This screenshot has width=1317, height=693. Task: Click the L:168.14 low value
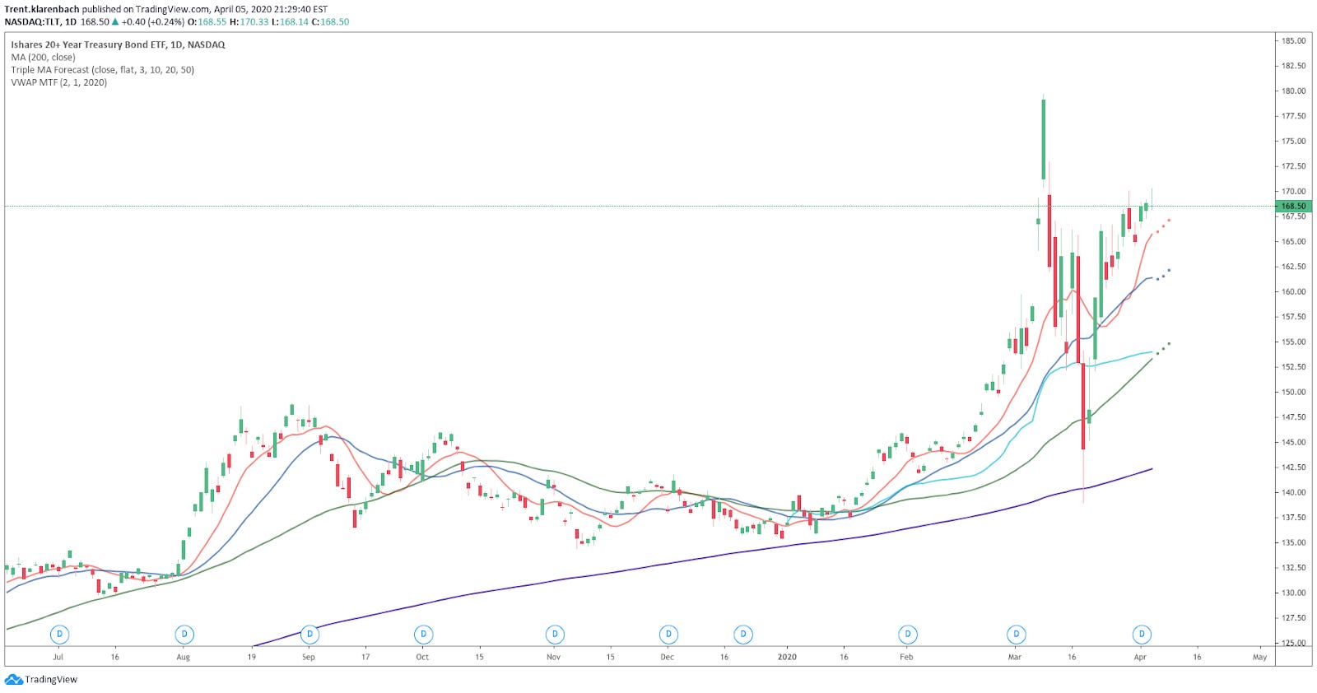pos(291,22)
